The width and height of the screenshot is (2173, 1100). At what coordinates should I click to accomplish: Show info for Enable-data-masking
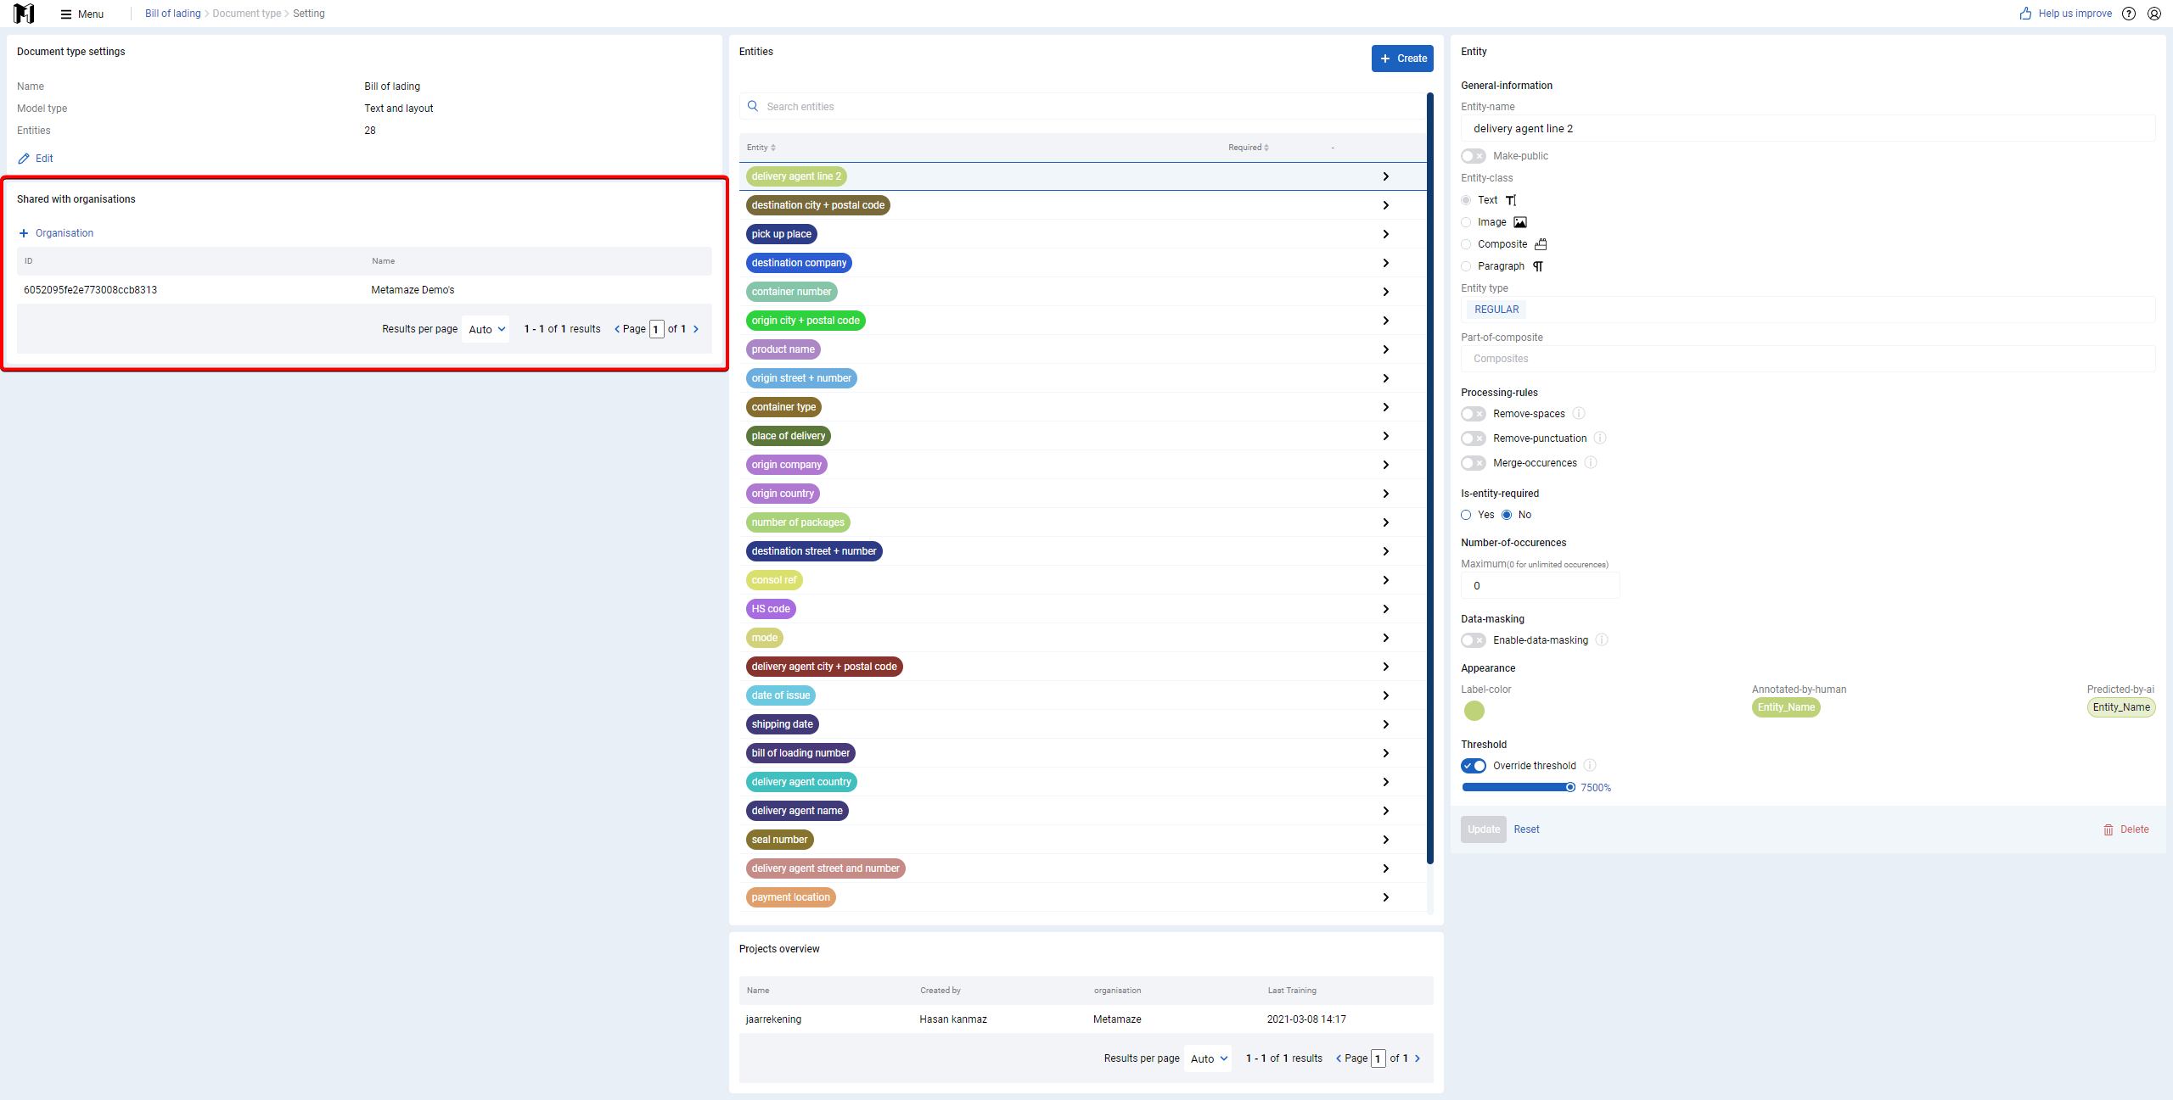[x=1602, y=640]
